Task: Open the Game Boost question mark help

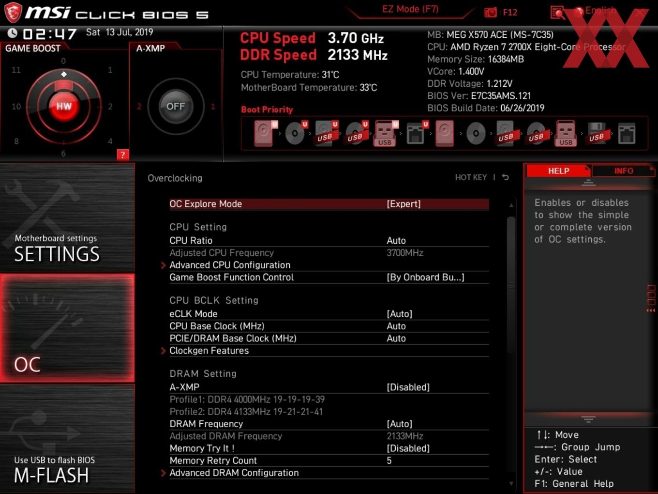Action: (x=123, y=154)
